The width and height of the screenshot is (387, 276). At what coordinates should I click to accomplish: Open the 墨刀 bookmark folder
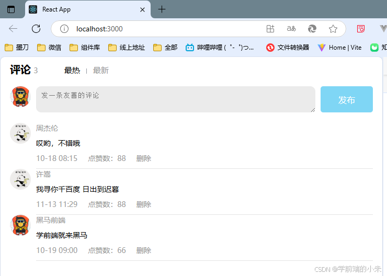tap(17, 48)
